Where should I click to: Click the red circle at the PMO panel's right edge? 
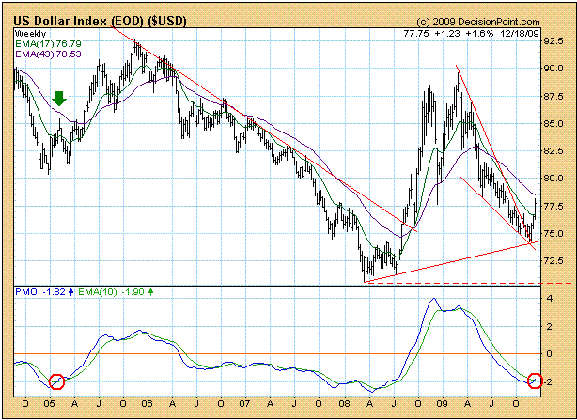[536, 381]
